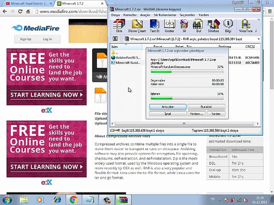The height and width of the screenshot is (205, 274).
Task: Click the Sil toolbar icon
Action: click(x=184, y=26)
